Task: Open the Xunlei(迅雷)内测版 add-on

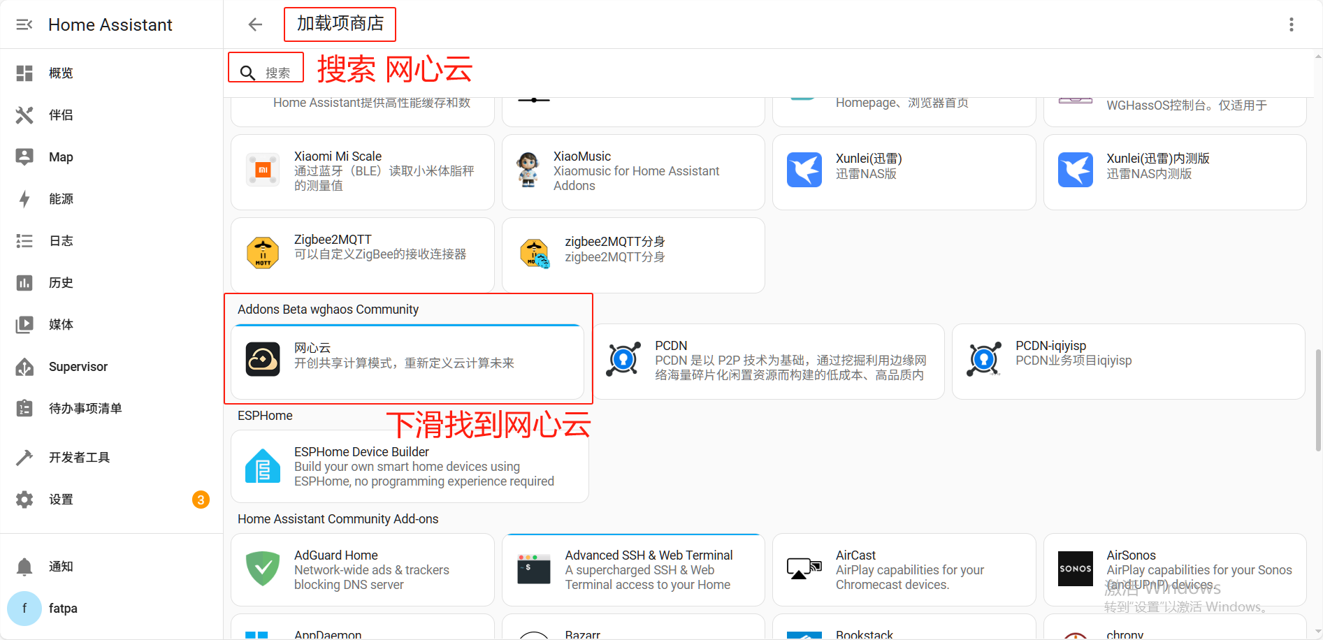Action: 1175,172
